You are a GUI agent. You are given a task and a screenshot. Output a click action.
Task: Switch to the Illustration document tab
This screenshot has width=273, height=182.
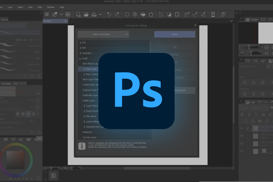55,21
